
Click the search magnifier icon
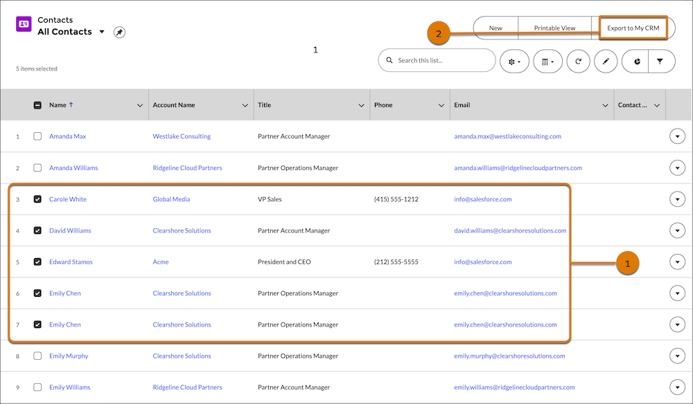click(389, 60)
